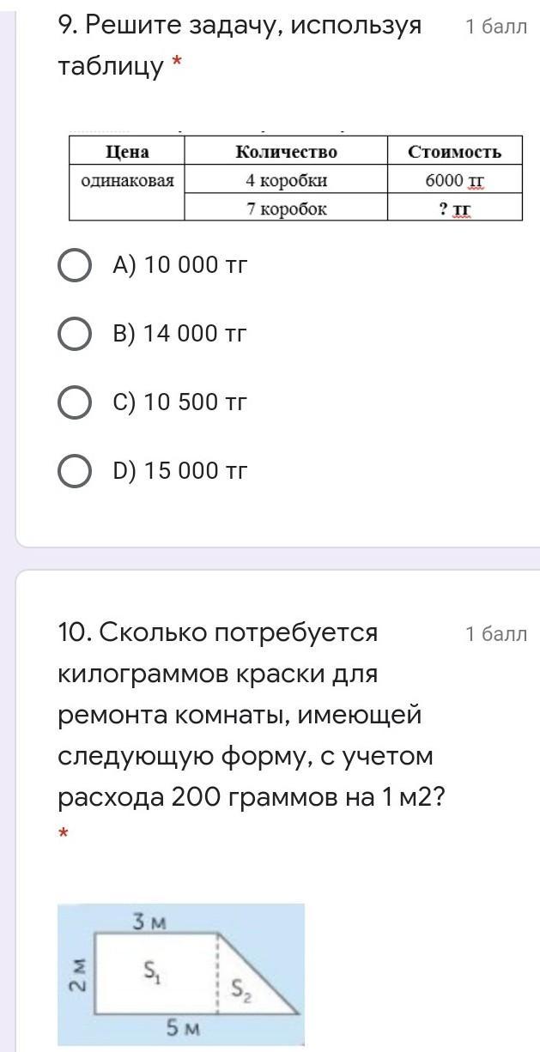Mark option D) 15 000 тг
The image size is (540, 1052).
tap(75, 471)
